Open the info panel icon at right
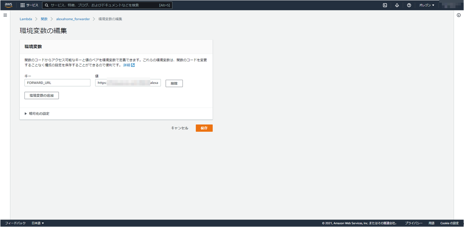The width and height of the screenshot is (464, 227). point(459,15)
